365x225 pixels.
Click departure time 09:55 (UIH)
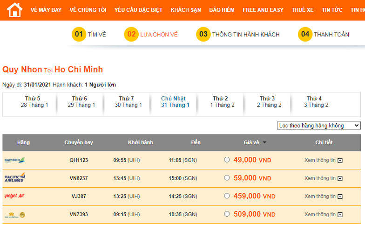127,160
